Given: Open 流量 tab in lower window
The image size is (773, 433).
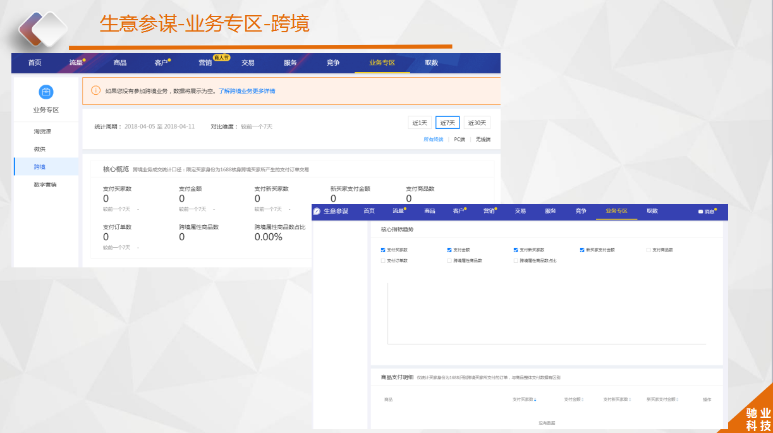Looking at the screenshot, I should click(398, 211).
